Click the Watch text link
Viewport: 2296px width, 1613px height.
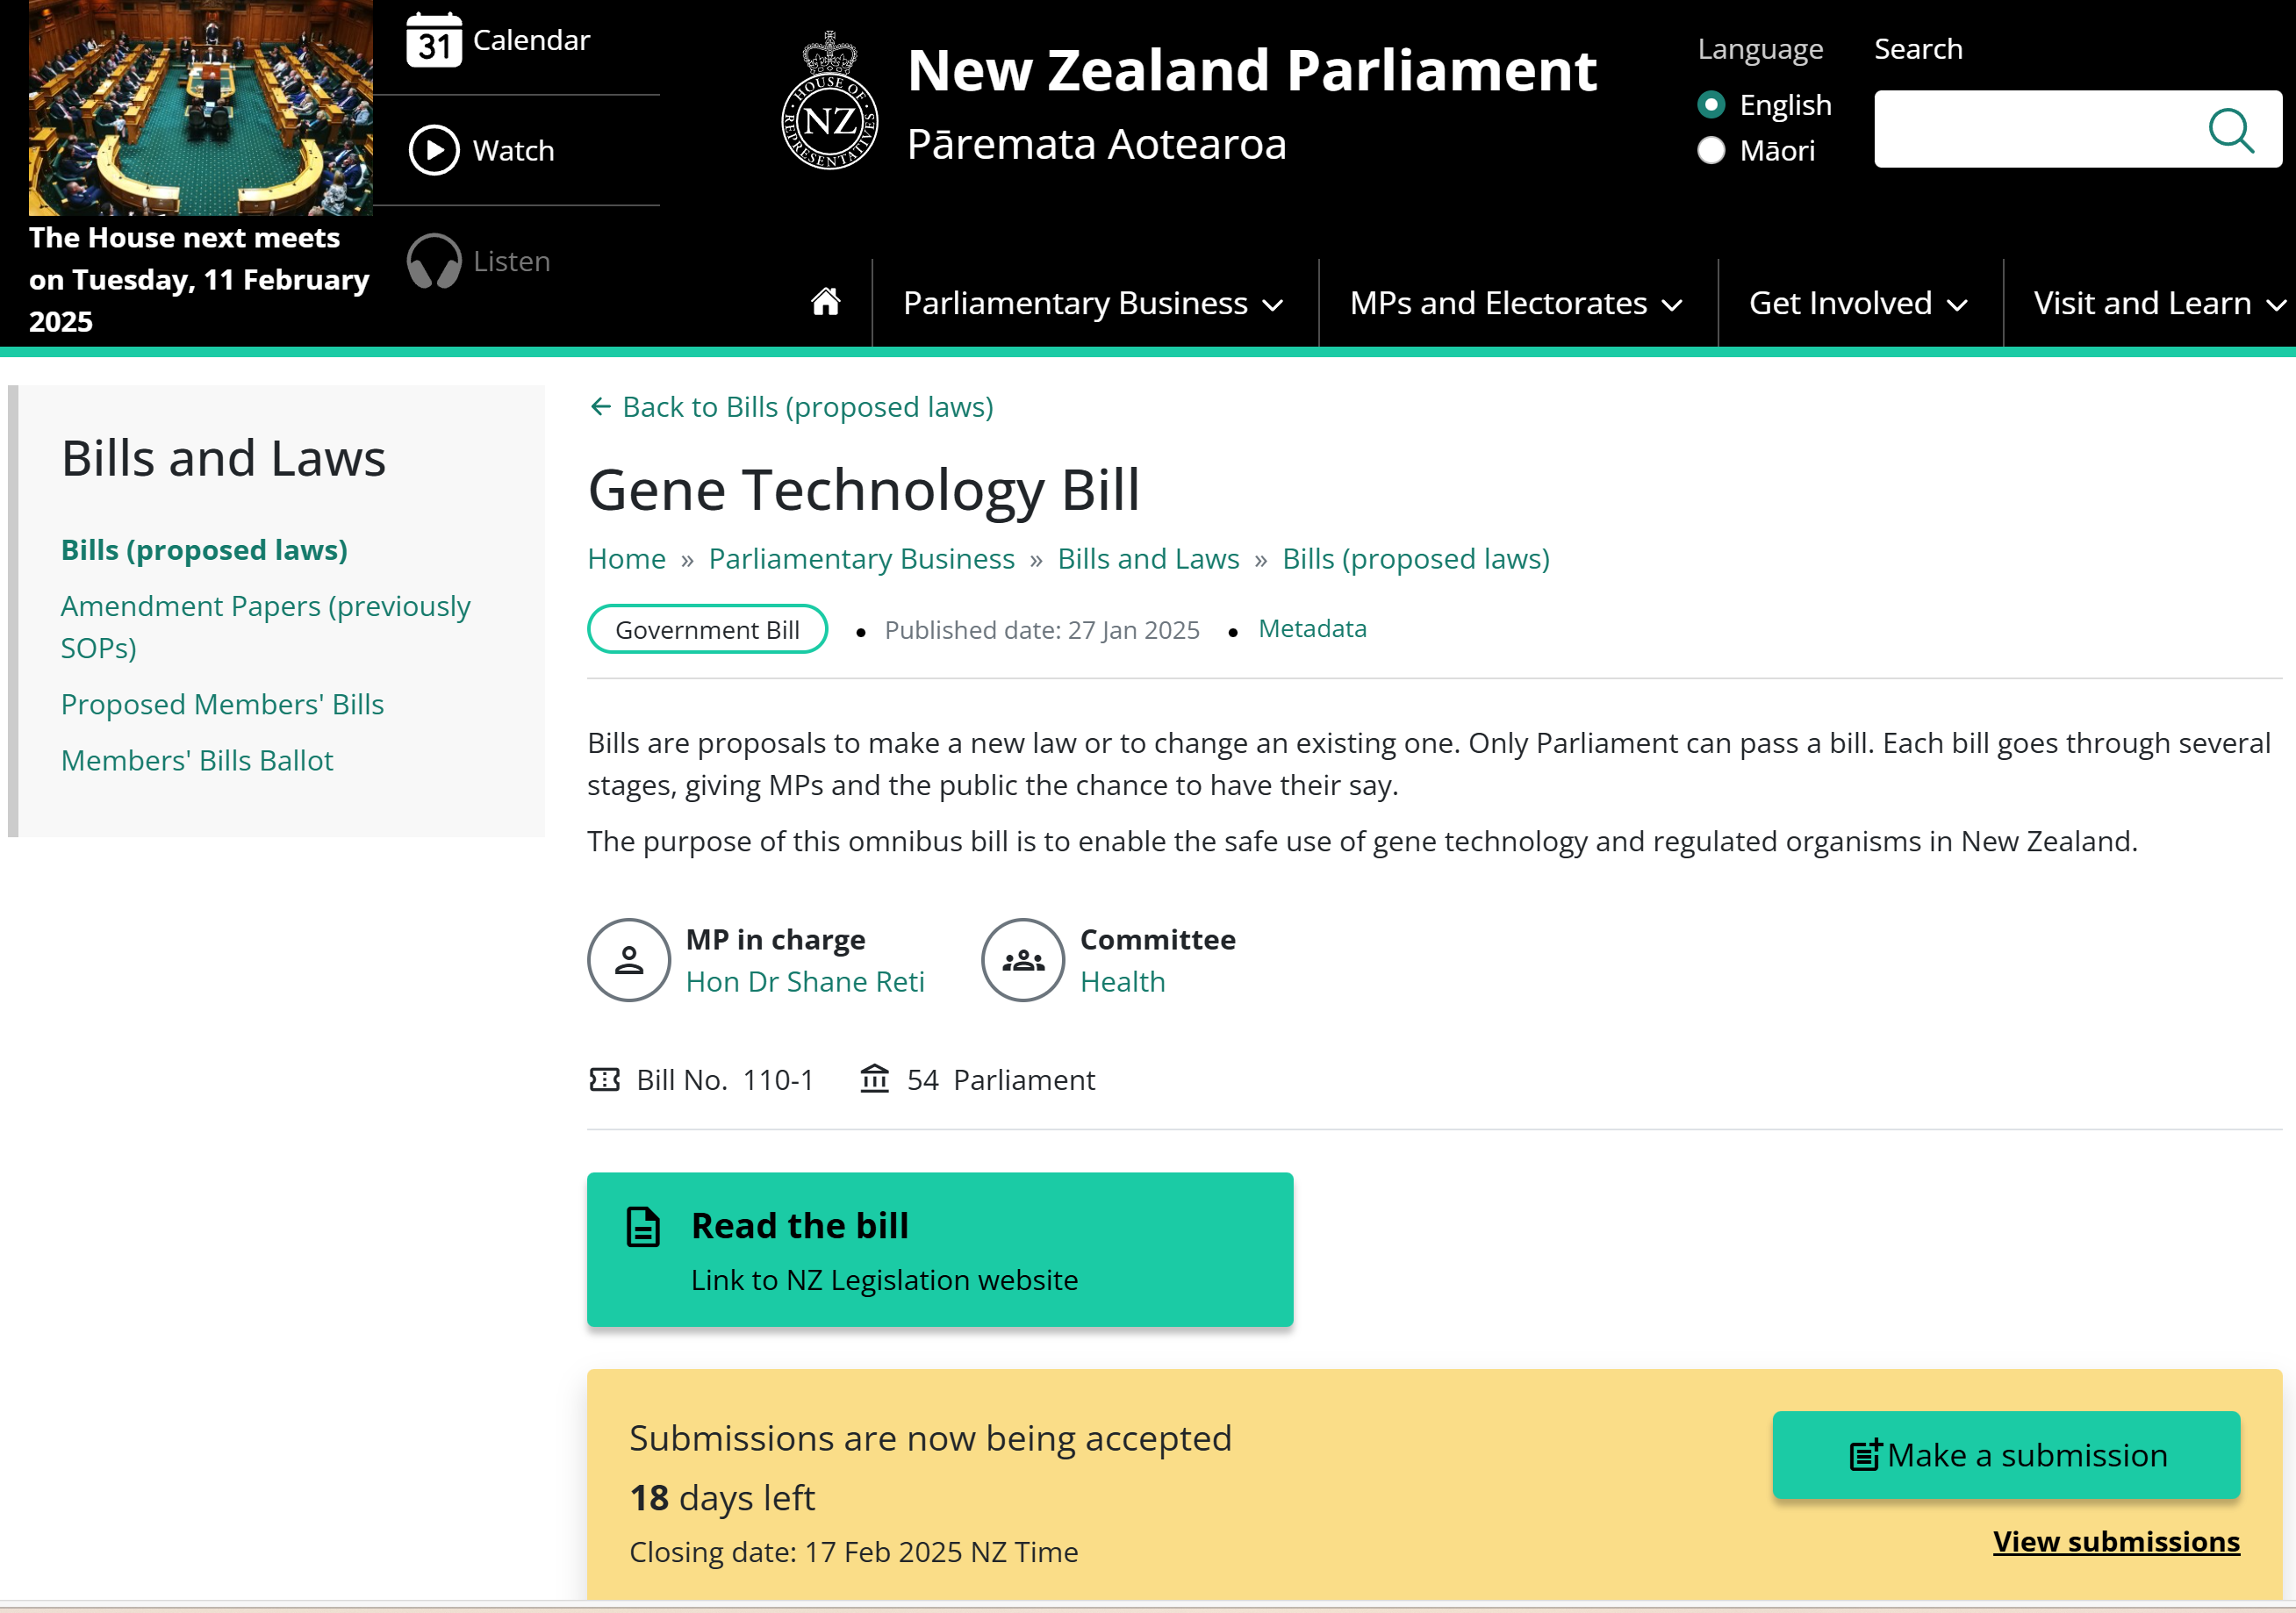coord(513,151)
